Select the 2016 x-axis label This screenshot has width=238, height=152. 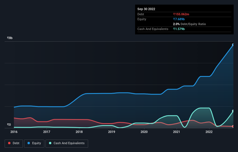coord(14,132)
